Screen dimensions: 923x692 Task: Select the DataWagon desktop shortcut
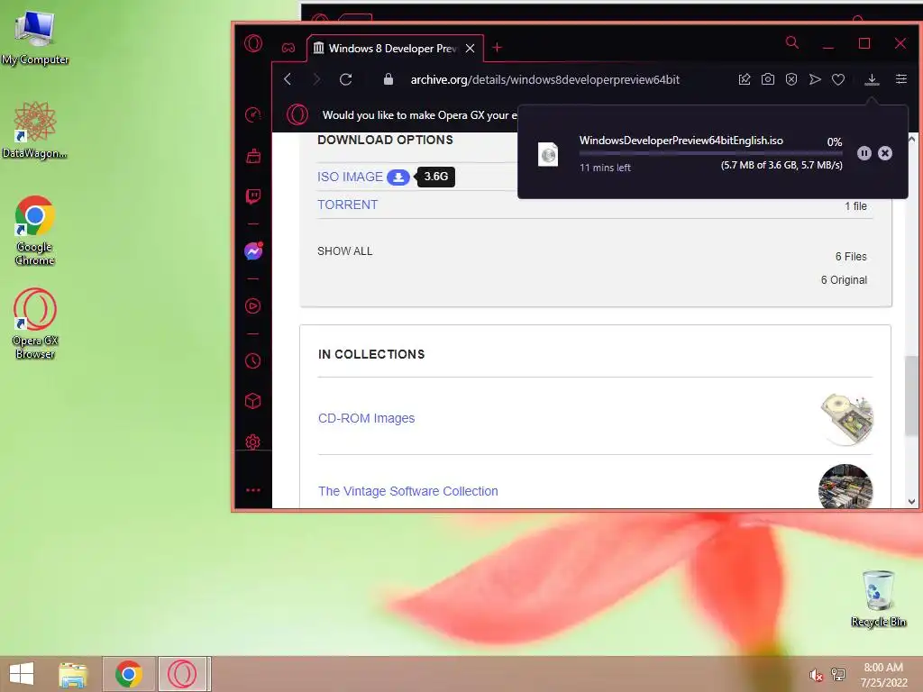35,130
